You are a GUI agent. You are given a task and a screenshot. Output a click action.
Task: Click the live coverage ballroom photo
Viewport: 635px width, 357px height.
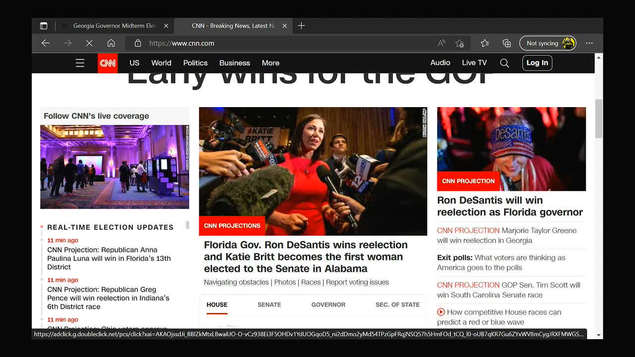pyautogui.click(x=115, y=167)
